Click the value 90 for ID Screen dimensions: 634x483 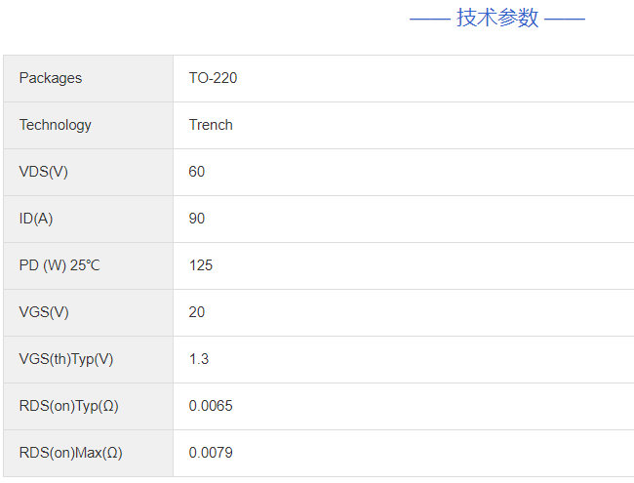[197, 219]
